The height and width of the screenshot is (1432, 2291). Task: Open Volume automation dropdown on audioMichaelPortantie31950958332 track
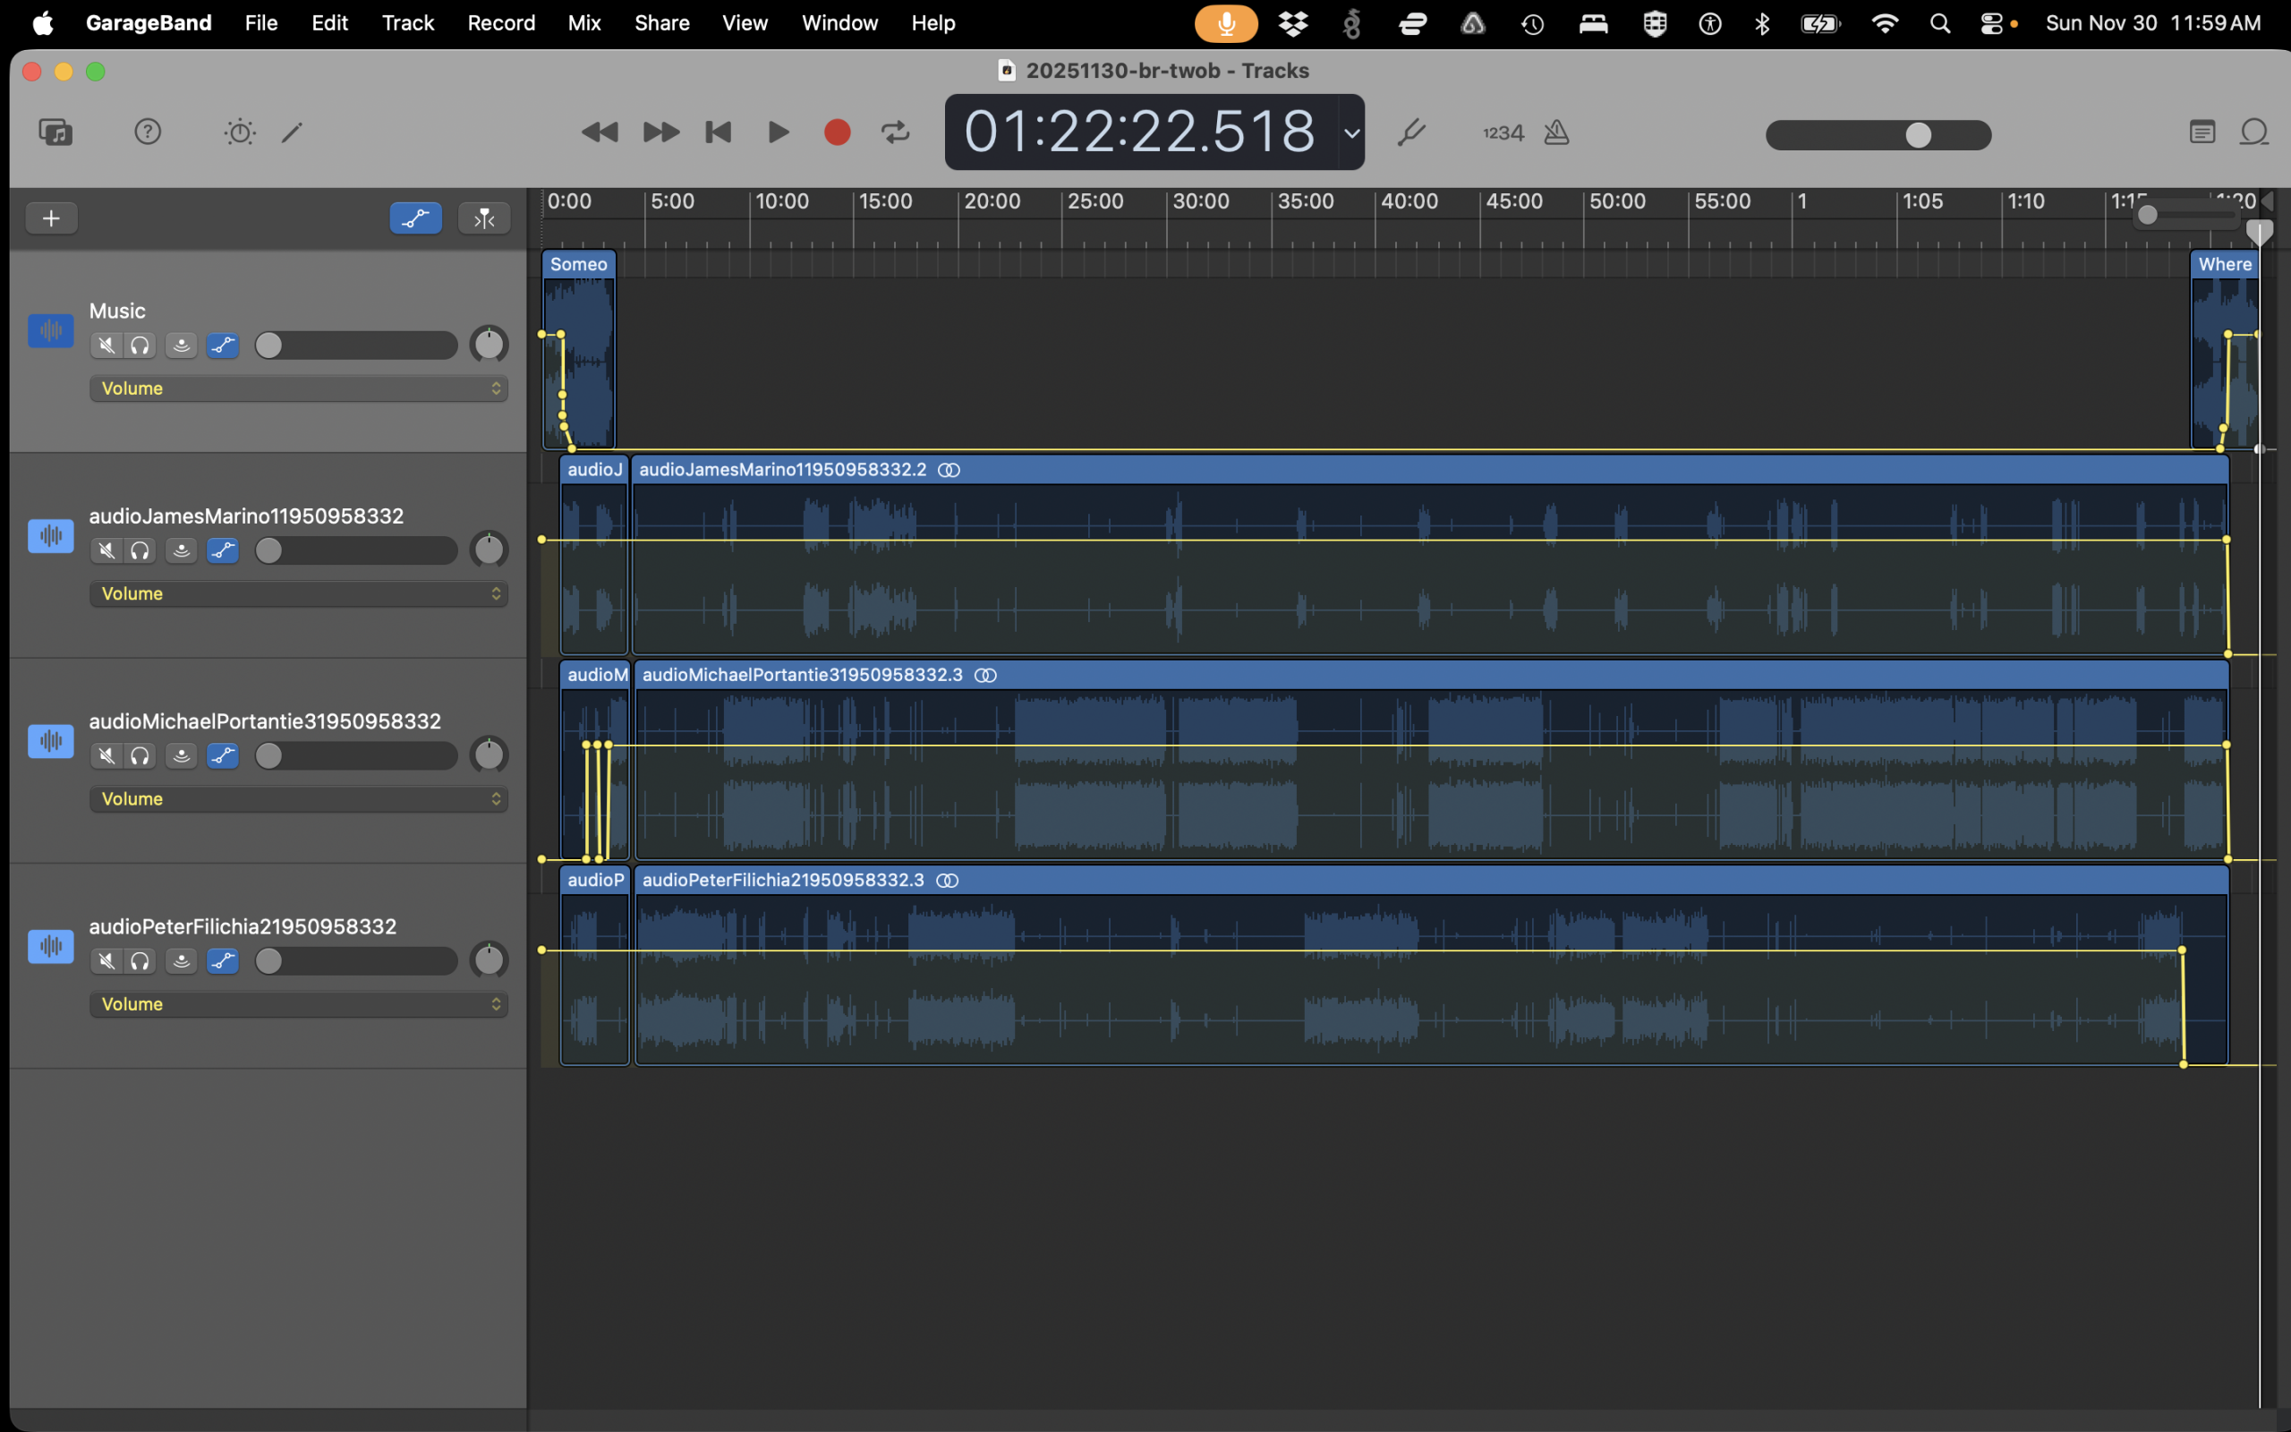298,799
